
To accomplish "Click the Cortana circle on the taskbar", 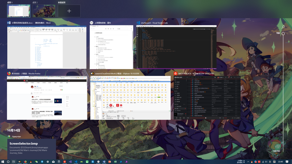I will point(8,162).
